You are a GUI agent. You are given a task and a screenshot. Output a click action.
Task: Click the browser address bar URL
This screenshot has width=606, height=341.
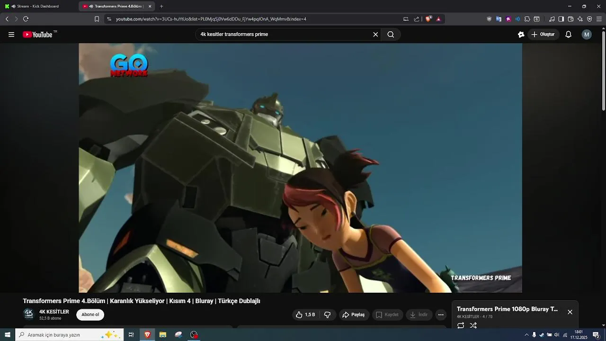click(211, 19)
